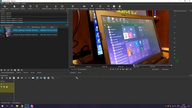This screenshot has width=192, height=108.
Task: Switch to the Source player tab
Action: 73,73
